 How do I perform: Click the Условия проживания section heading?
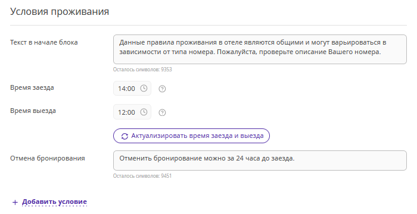click(60, 12)
